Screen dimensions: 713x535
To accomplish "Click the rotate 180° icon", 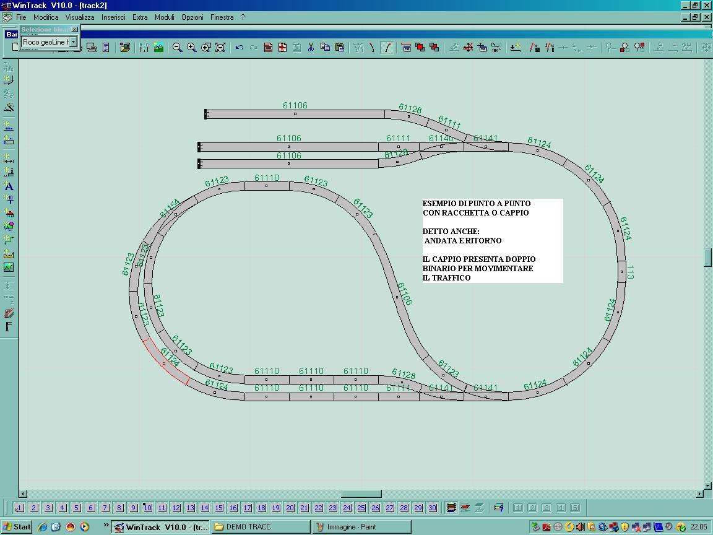I will point(496,47).
